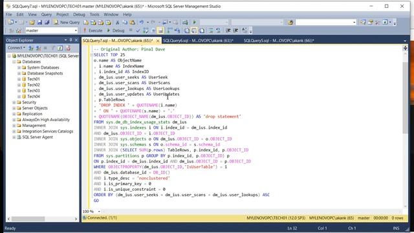Select Replication folder in Object Explorer
414x233 pixels.
click(x=32, y=114)
